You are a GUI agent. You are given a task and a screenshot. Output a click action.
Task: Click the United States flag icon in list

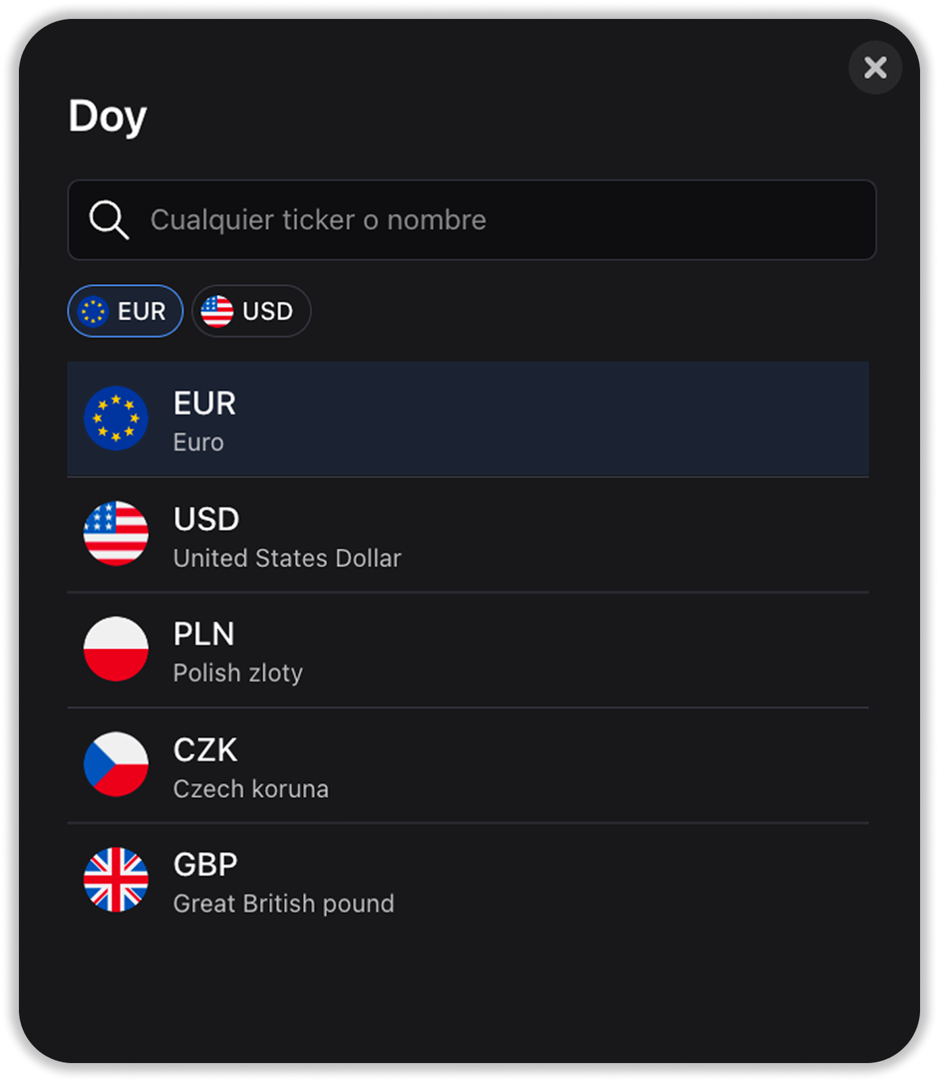[x=116, y=534]
